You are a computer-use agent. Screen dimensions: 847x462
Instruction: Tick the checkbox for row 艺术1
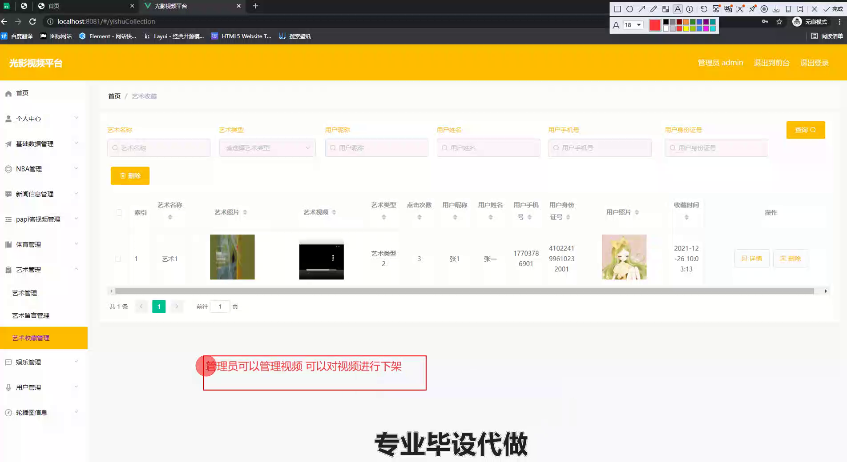pos(118,259)
